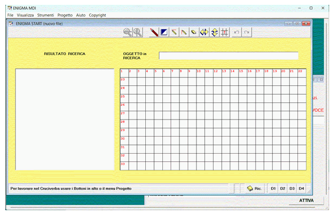Click the yellow horizontal arrows icon
This screenshot has height=217, width=335.
pyautogui.click(x=204, y=32)
